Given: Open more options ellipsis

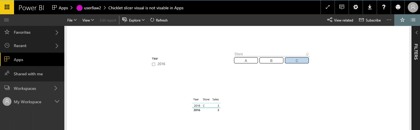Looking at the screenshot, I should point(389,20).
